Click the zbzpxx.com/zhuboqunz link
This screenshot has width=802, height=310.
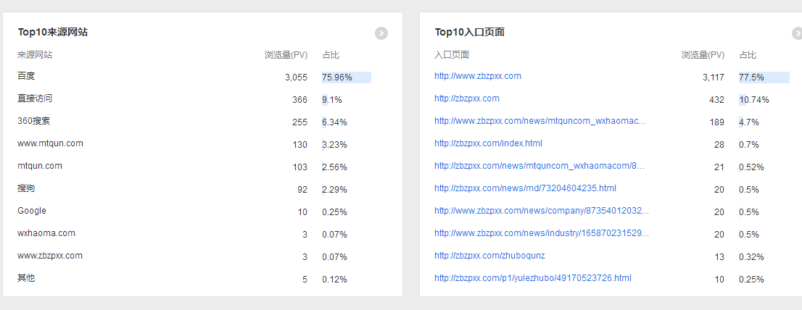(x=489, y=256)
